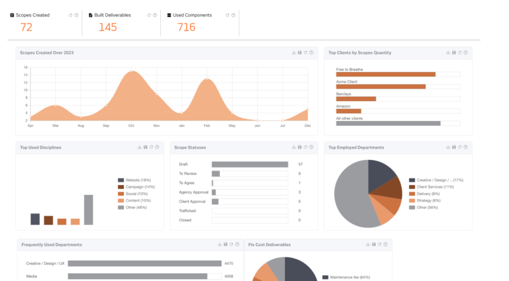This screenshot has height=281, width=509.
Task: Download the Scopes Created Over 2023 chart
Action: 294,52
